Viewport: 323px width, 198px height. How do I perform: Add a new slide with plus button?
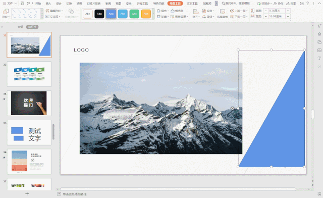coord(27,193)
